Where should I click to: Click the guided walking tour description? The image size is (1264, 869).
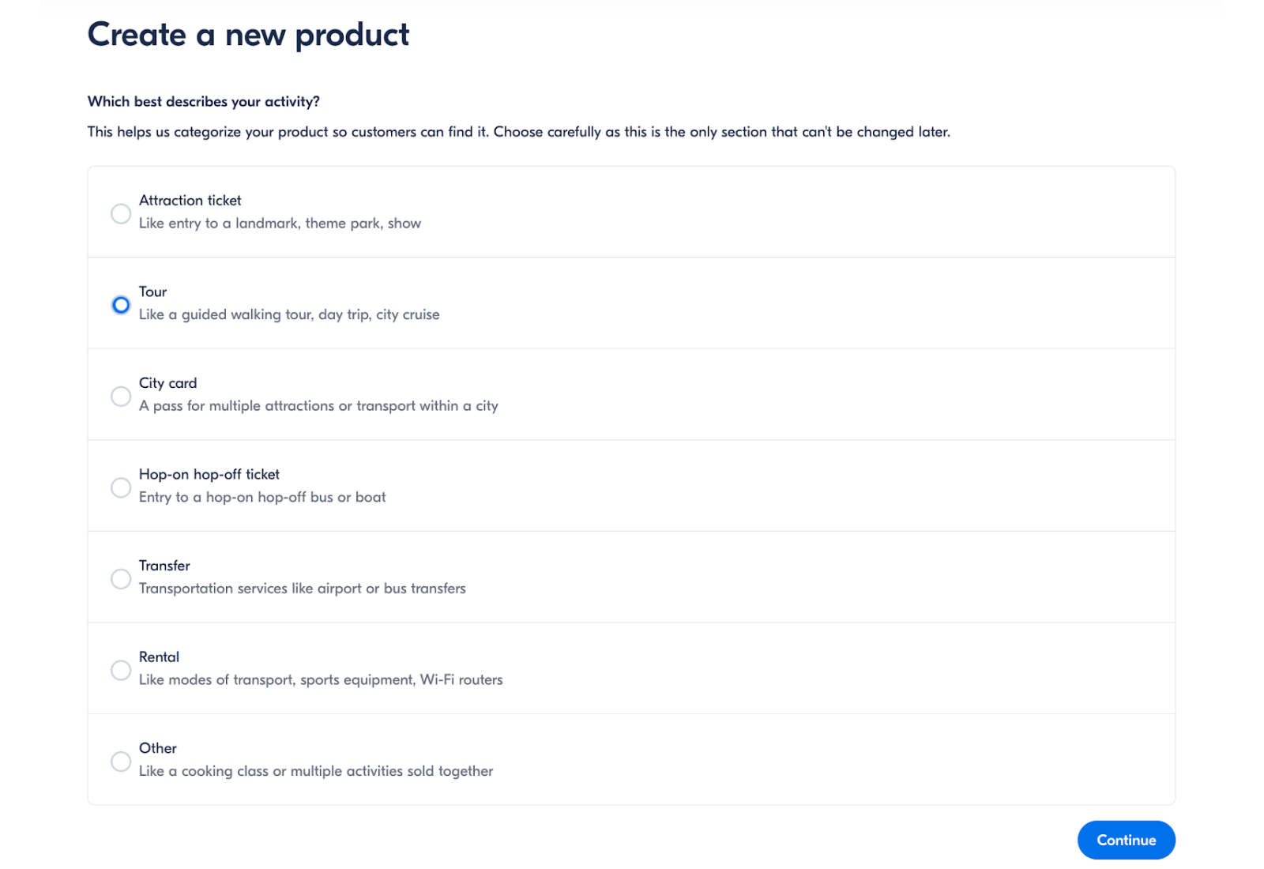[x=289, y=314]
